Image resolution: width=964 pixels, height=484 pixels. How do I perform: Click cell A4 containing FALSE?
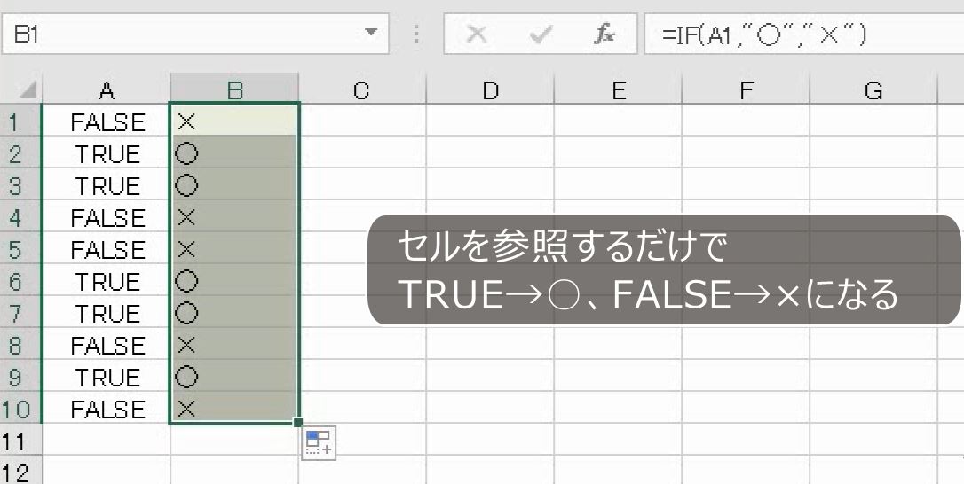107,215
